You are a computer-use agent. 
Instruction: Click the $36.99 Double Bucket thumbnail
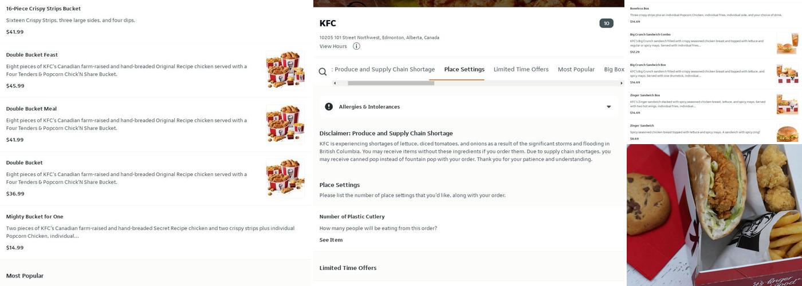click(285, 178)
